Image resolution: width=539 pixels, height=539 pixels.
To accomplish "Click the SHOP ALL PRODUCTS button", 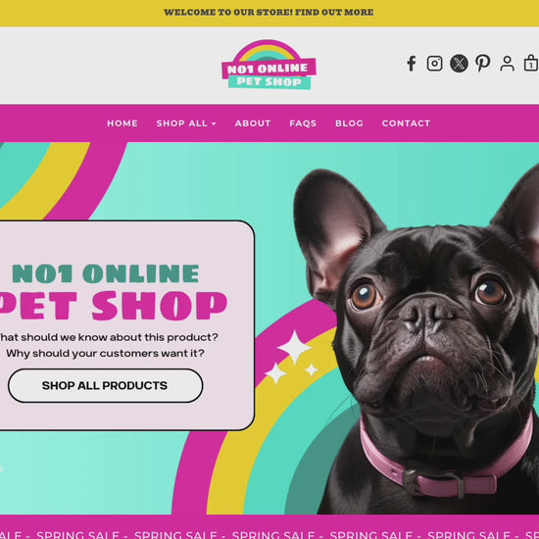I will point(105,386).
